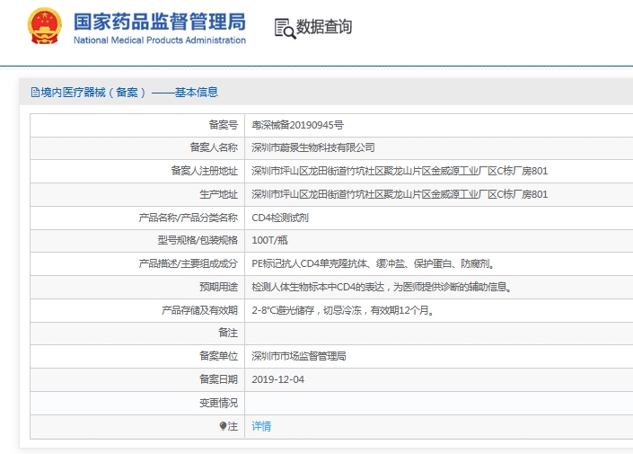Click the 备案号 label
Viewport: 633px width, 454px height.
click(x=223, y=125)
